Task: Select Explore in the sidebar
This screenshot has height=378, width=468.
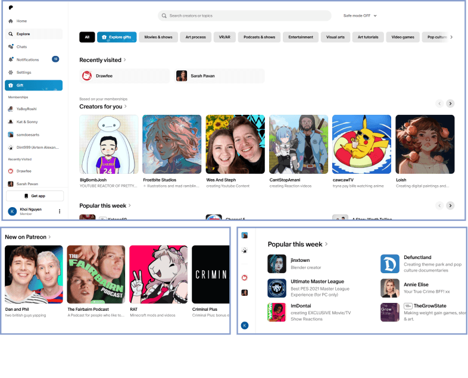Action: click(34, 34)
